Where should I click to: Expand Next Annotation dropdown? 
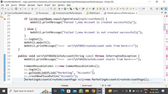pos(115,9)
